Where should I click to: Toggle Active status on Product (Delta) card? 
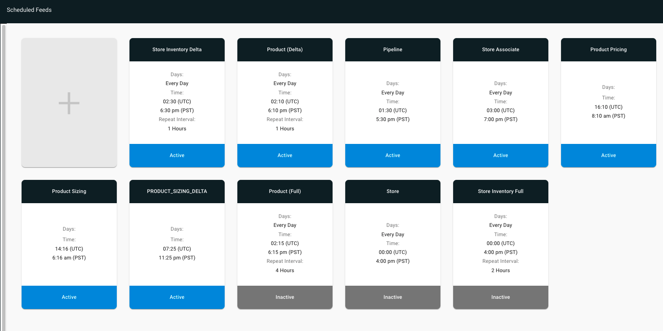click(285, 155)
